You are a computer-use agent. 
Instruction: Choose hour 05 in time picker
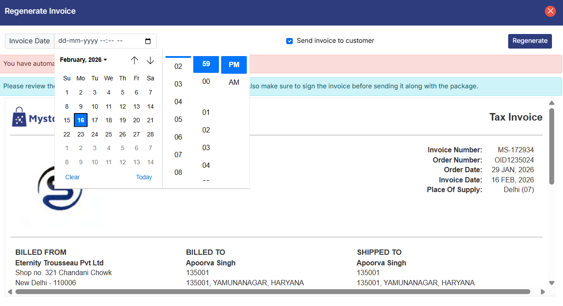tap(178, 119)
